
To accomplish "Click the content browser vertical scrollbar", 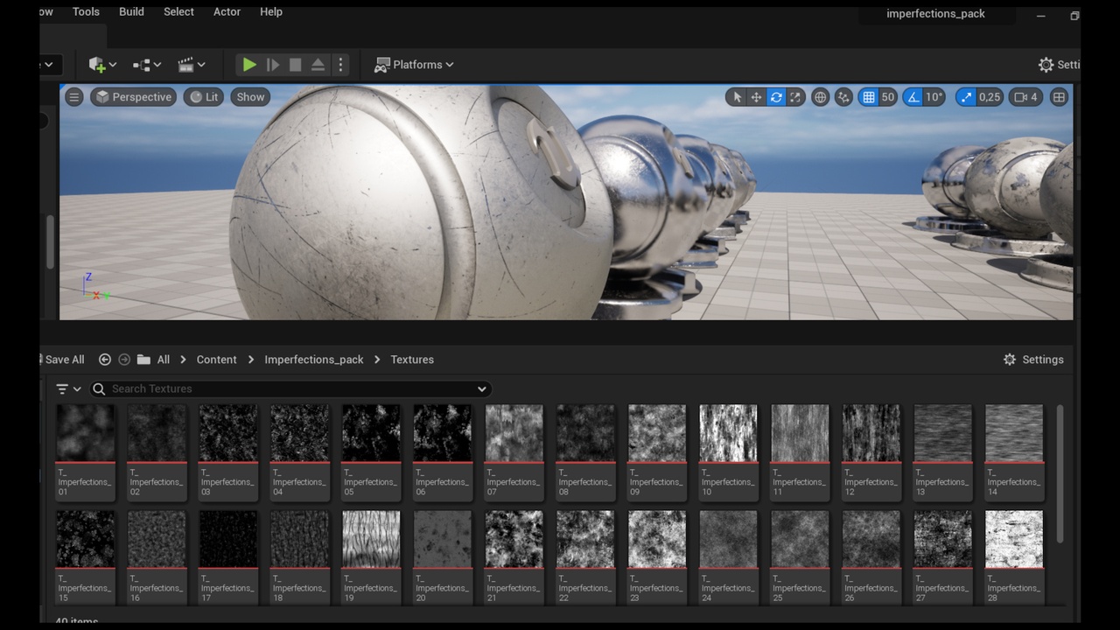I will (x=1060, y=472).
